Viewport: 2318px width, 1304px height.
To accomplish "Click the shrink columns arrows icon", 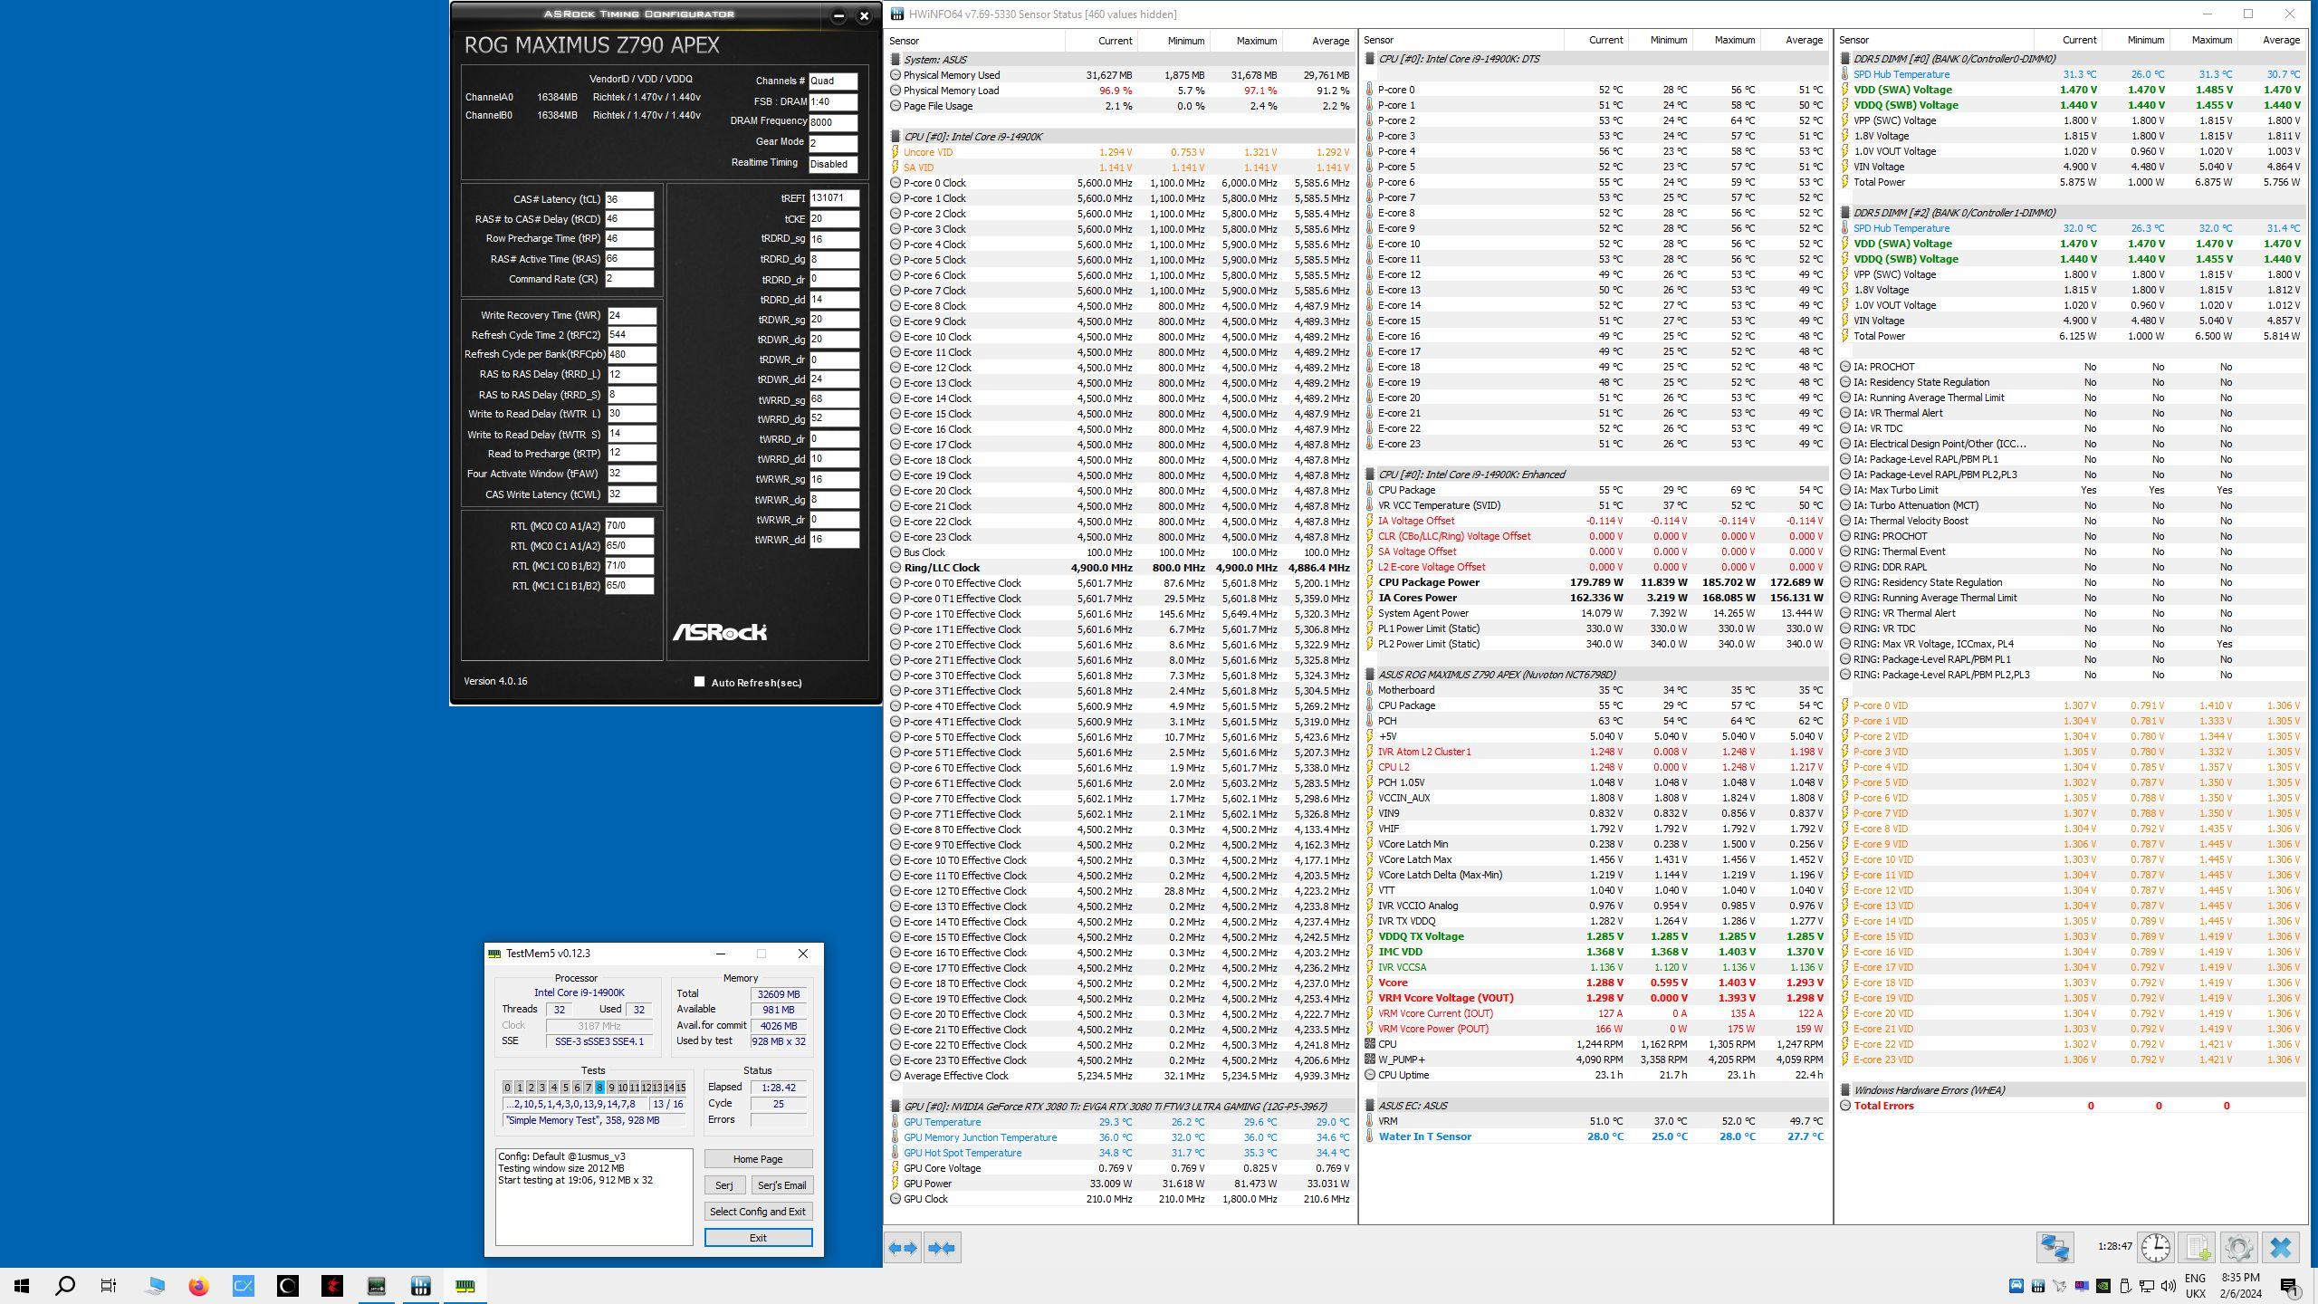I will tap(941, 1247).
